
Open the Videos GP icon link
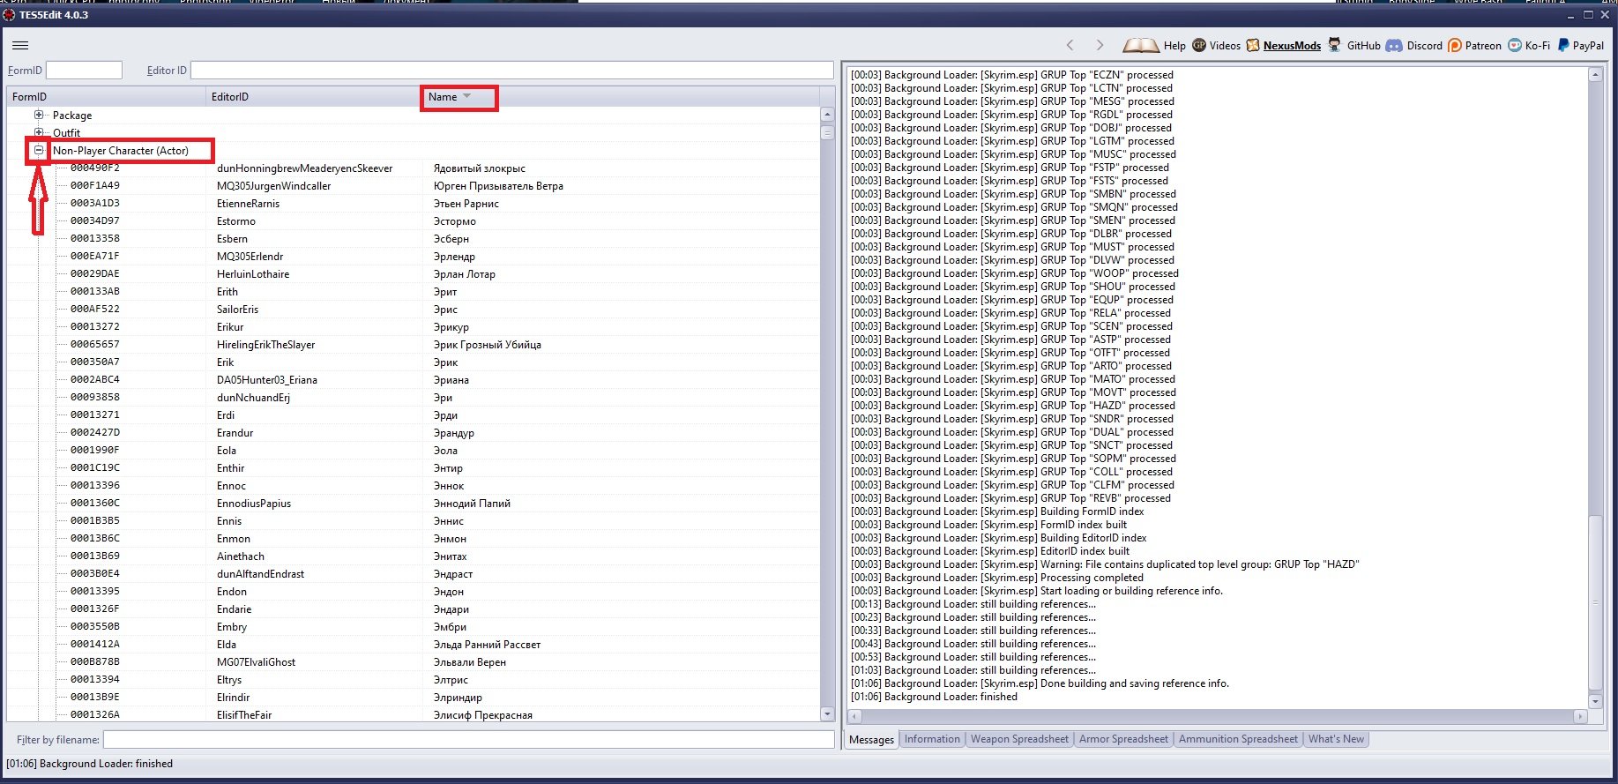1199,45
